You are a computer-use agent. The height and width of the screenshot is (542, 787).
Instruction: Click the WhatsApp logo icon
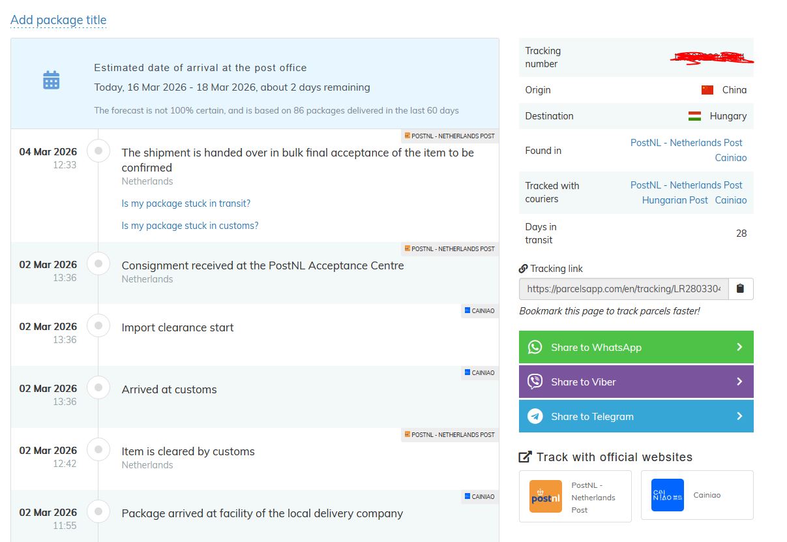click(x=535, y=347)
